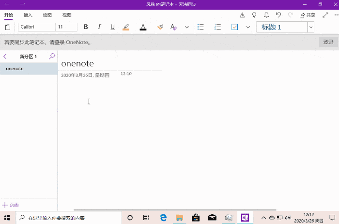This screenshot has width=339, height=224.
Task: Select the onenote page in list
Action: point(29,69)
